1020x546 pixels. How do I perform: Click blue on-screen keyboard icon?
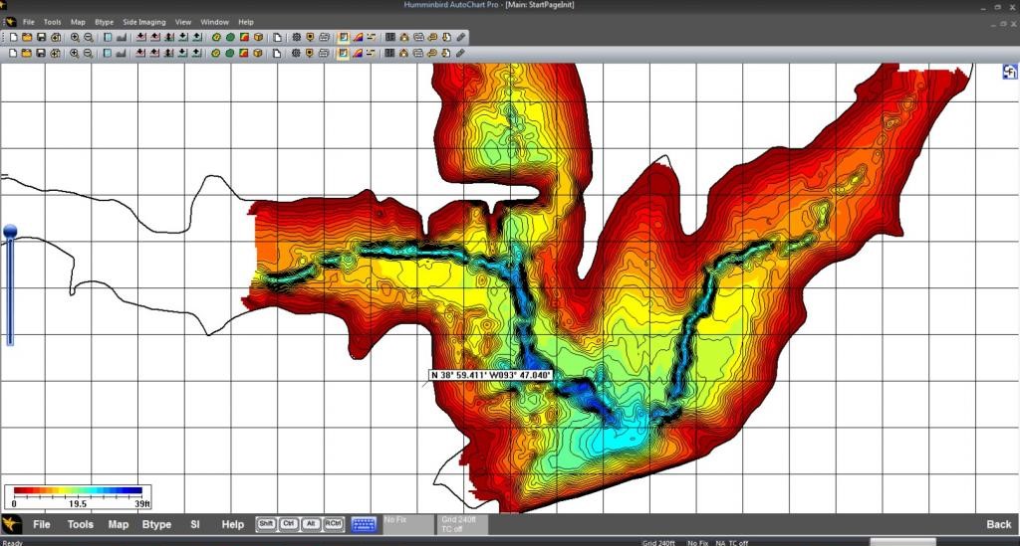(364, 524)
